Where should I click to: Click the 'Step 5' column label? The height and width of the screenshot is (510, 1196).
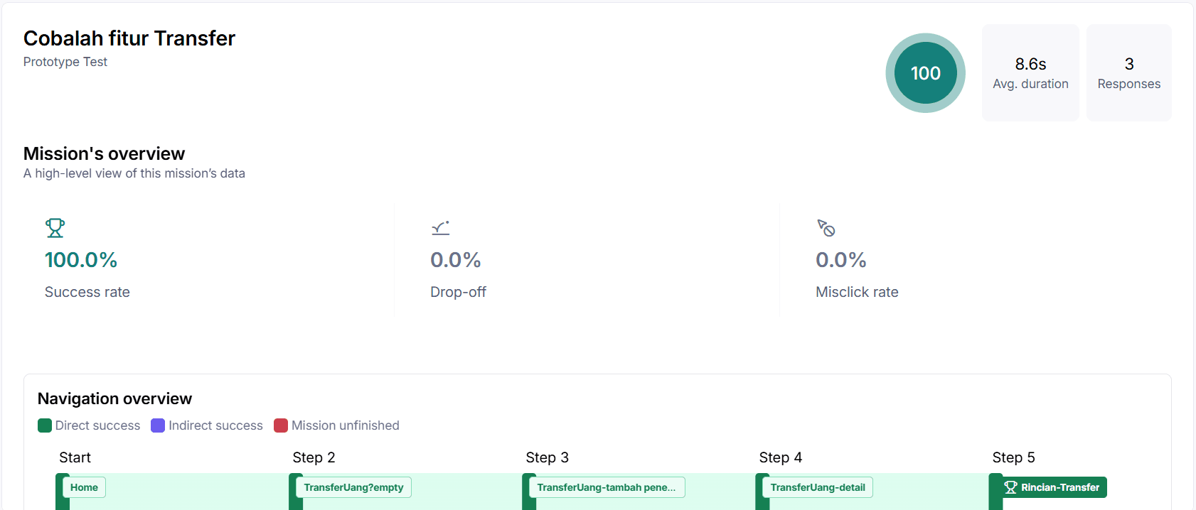(1013, 457)
